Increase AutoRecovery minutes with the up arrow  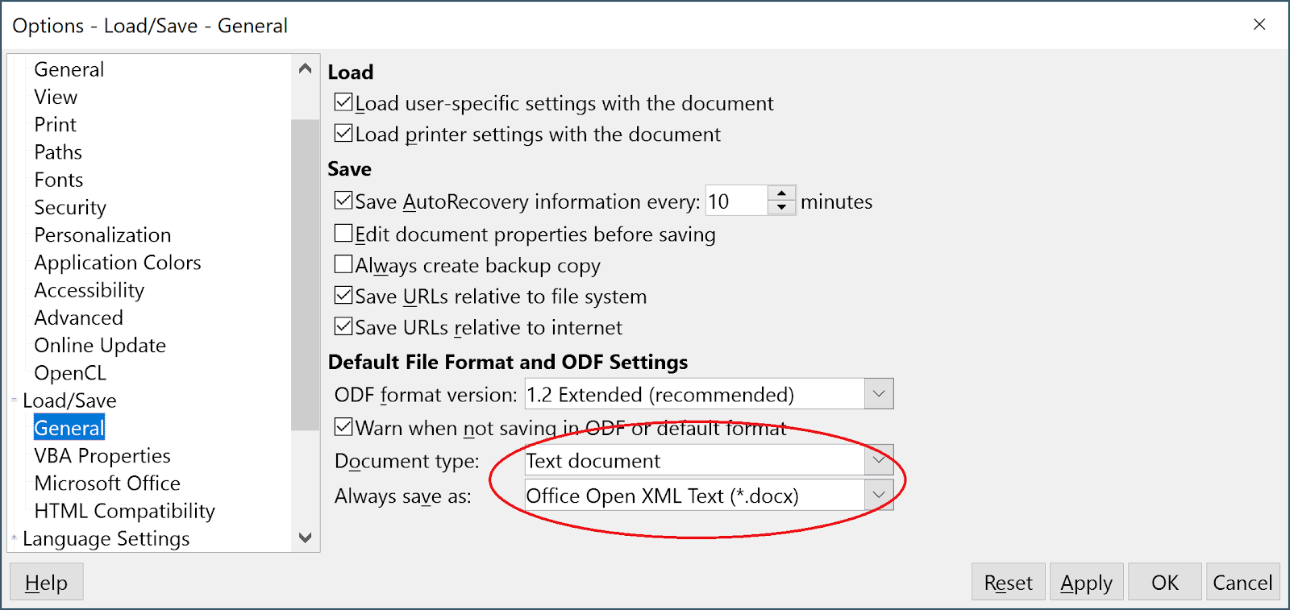(780, 194)
